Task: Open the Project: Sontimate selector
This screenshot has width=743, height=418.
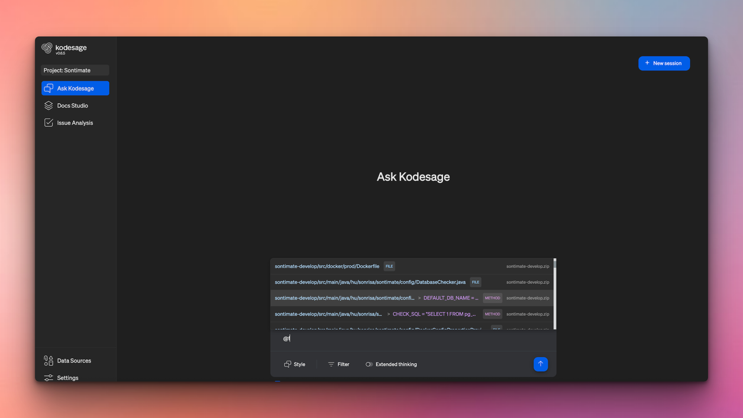Action: point(75,70)
